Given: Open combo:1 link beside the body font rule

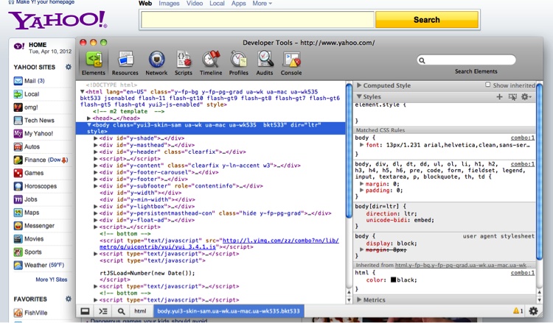Looking at the screenshot, I should pos(523,138).
